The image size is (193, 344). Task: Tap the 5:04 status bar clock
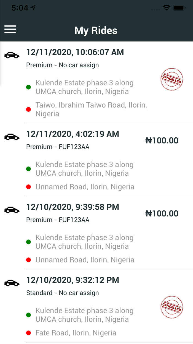(x=20, y=8)
